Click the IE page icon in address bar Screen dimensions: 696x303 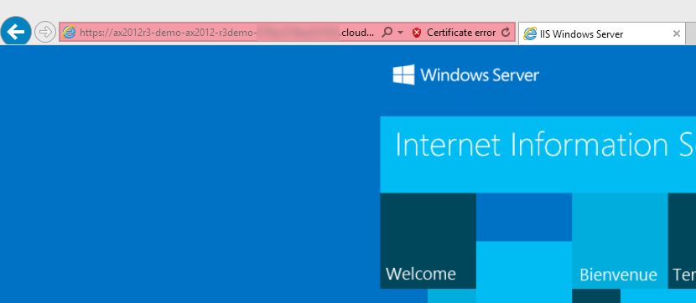(x=69, y=33)
